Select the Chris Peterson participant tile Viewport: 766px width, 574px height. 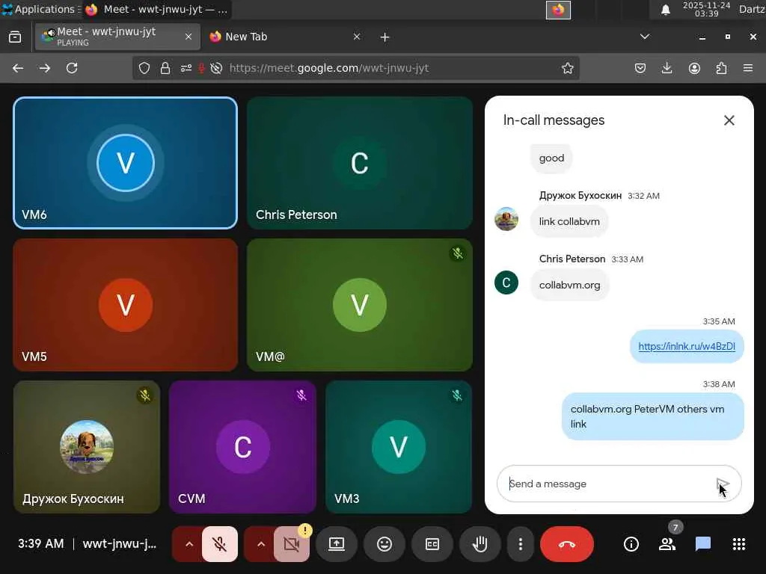coord(360,162)
